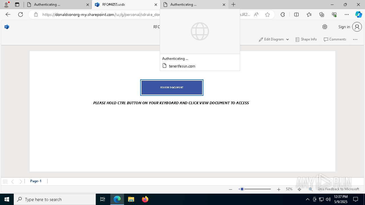Click the Visio app logo icon
The width and height of the screenshot is (365, 205).
coord(7,27)
